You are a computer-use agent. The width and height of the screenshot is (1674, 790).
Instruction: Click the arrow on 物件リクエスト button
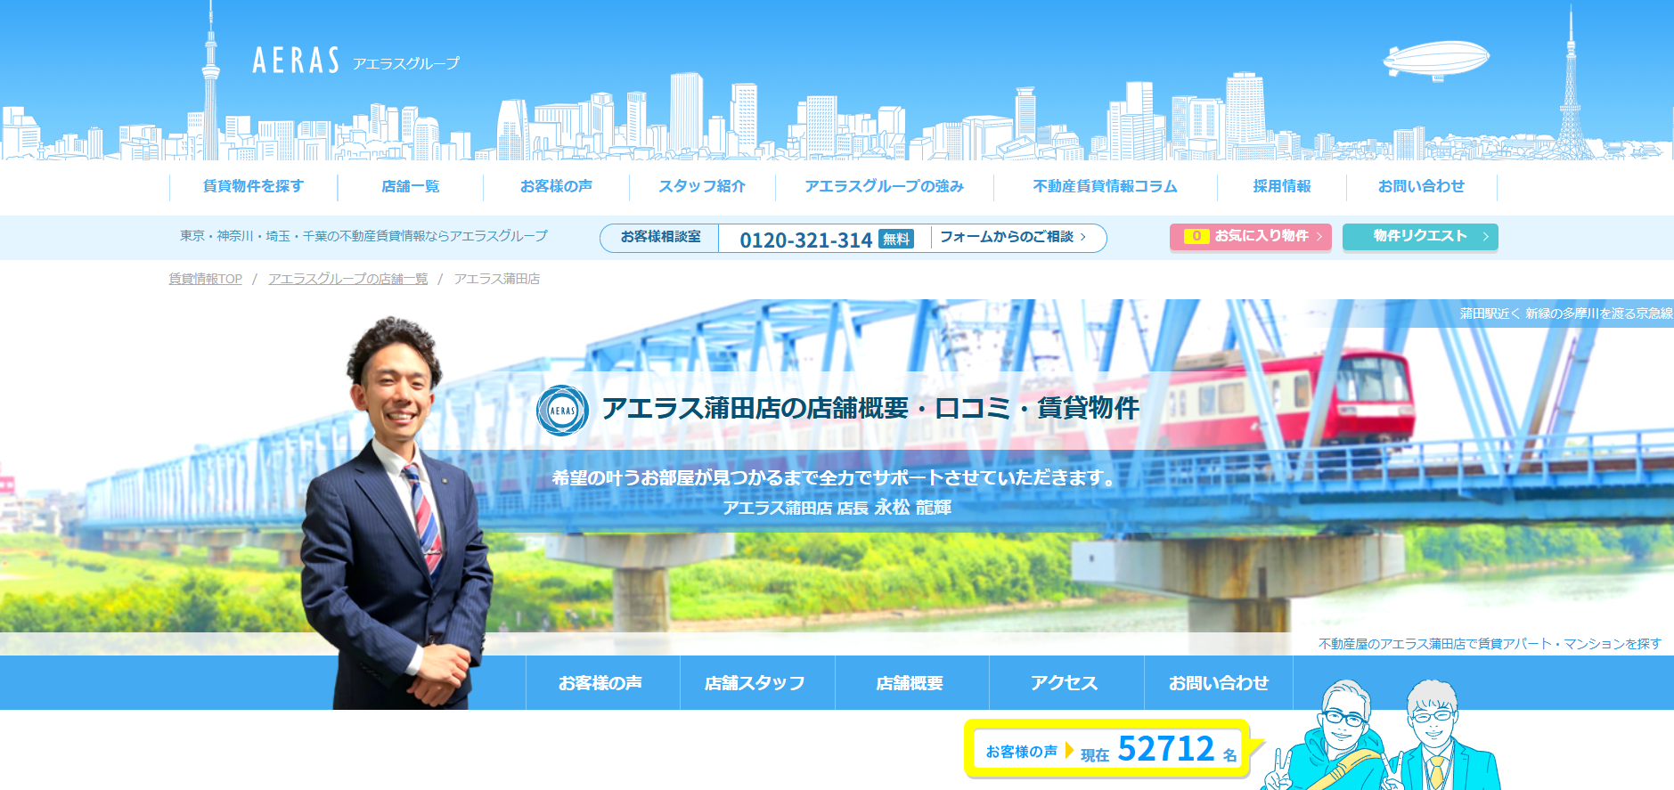point(1485,237)
